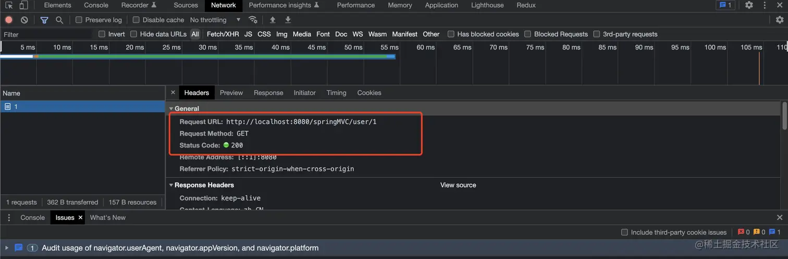Filter requests by CSS type

(264, 34)
